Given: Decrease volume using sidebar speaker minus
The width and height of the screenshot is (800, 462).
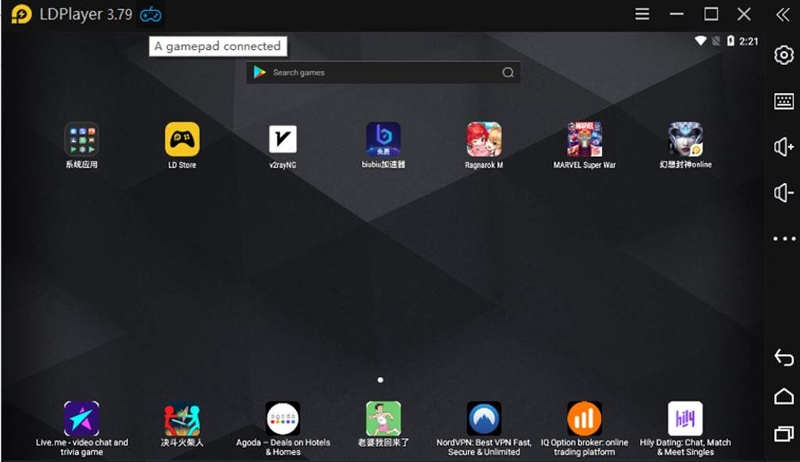Looking at the screenshot, I should pos(784,193).
